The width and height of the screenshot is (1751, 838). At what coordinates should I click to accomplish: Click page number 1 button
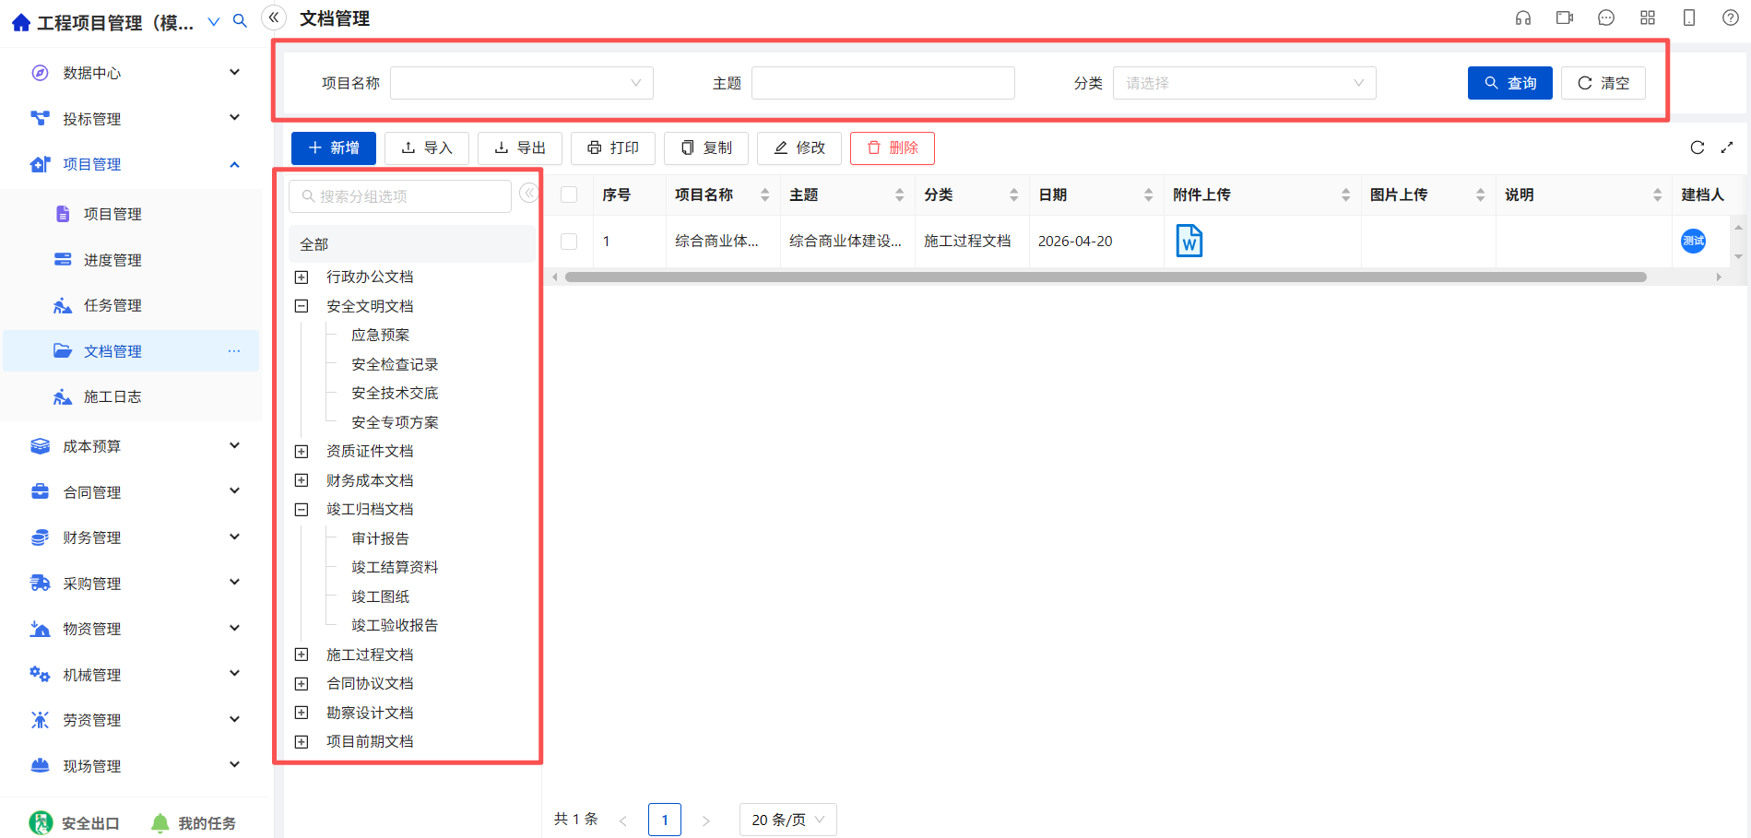coord(665,820)
